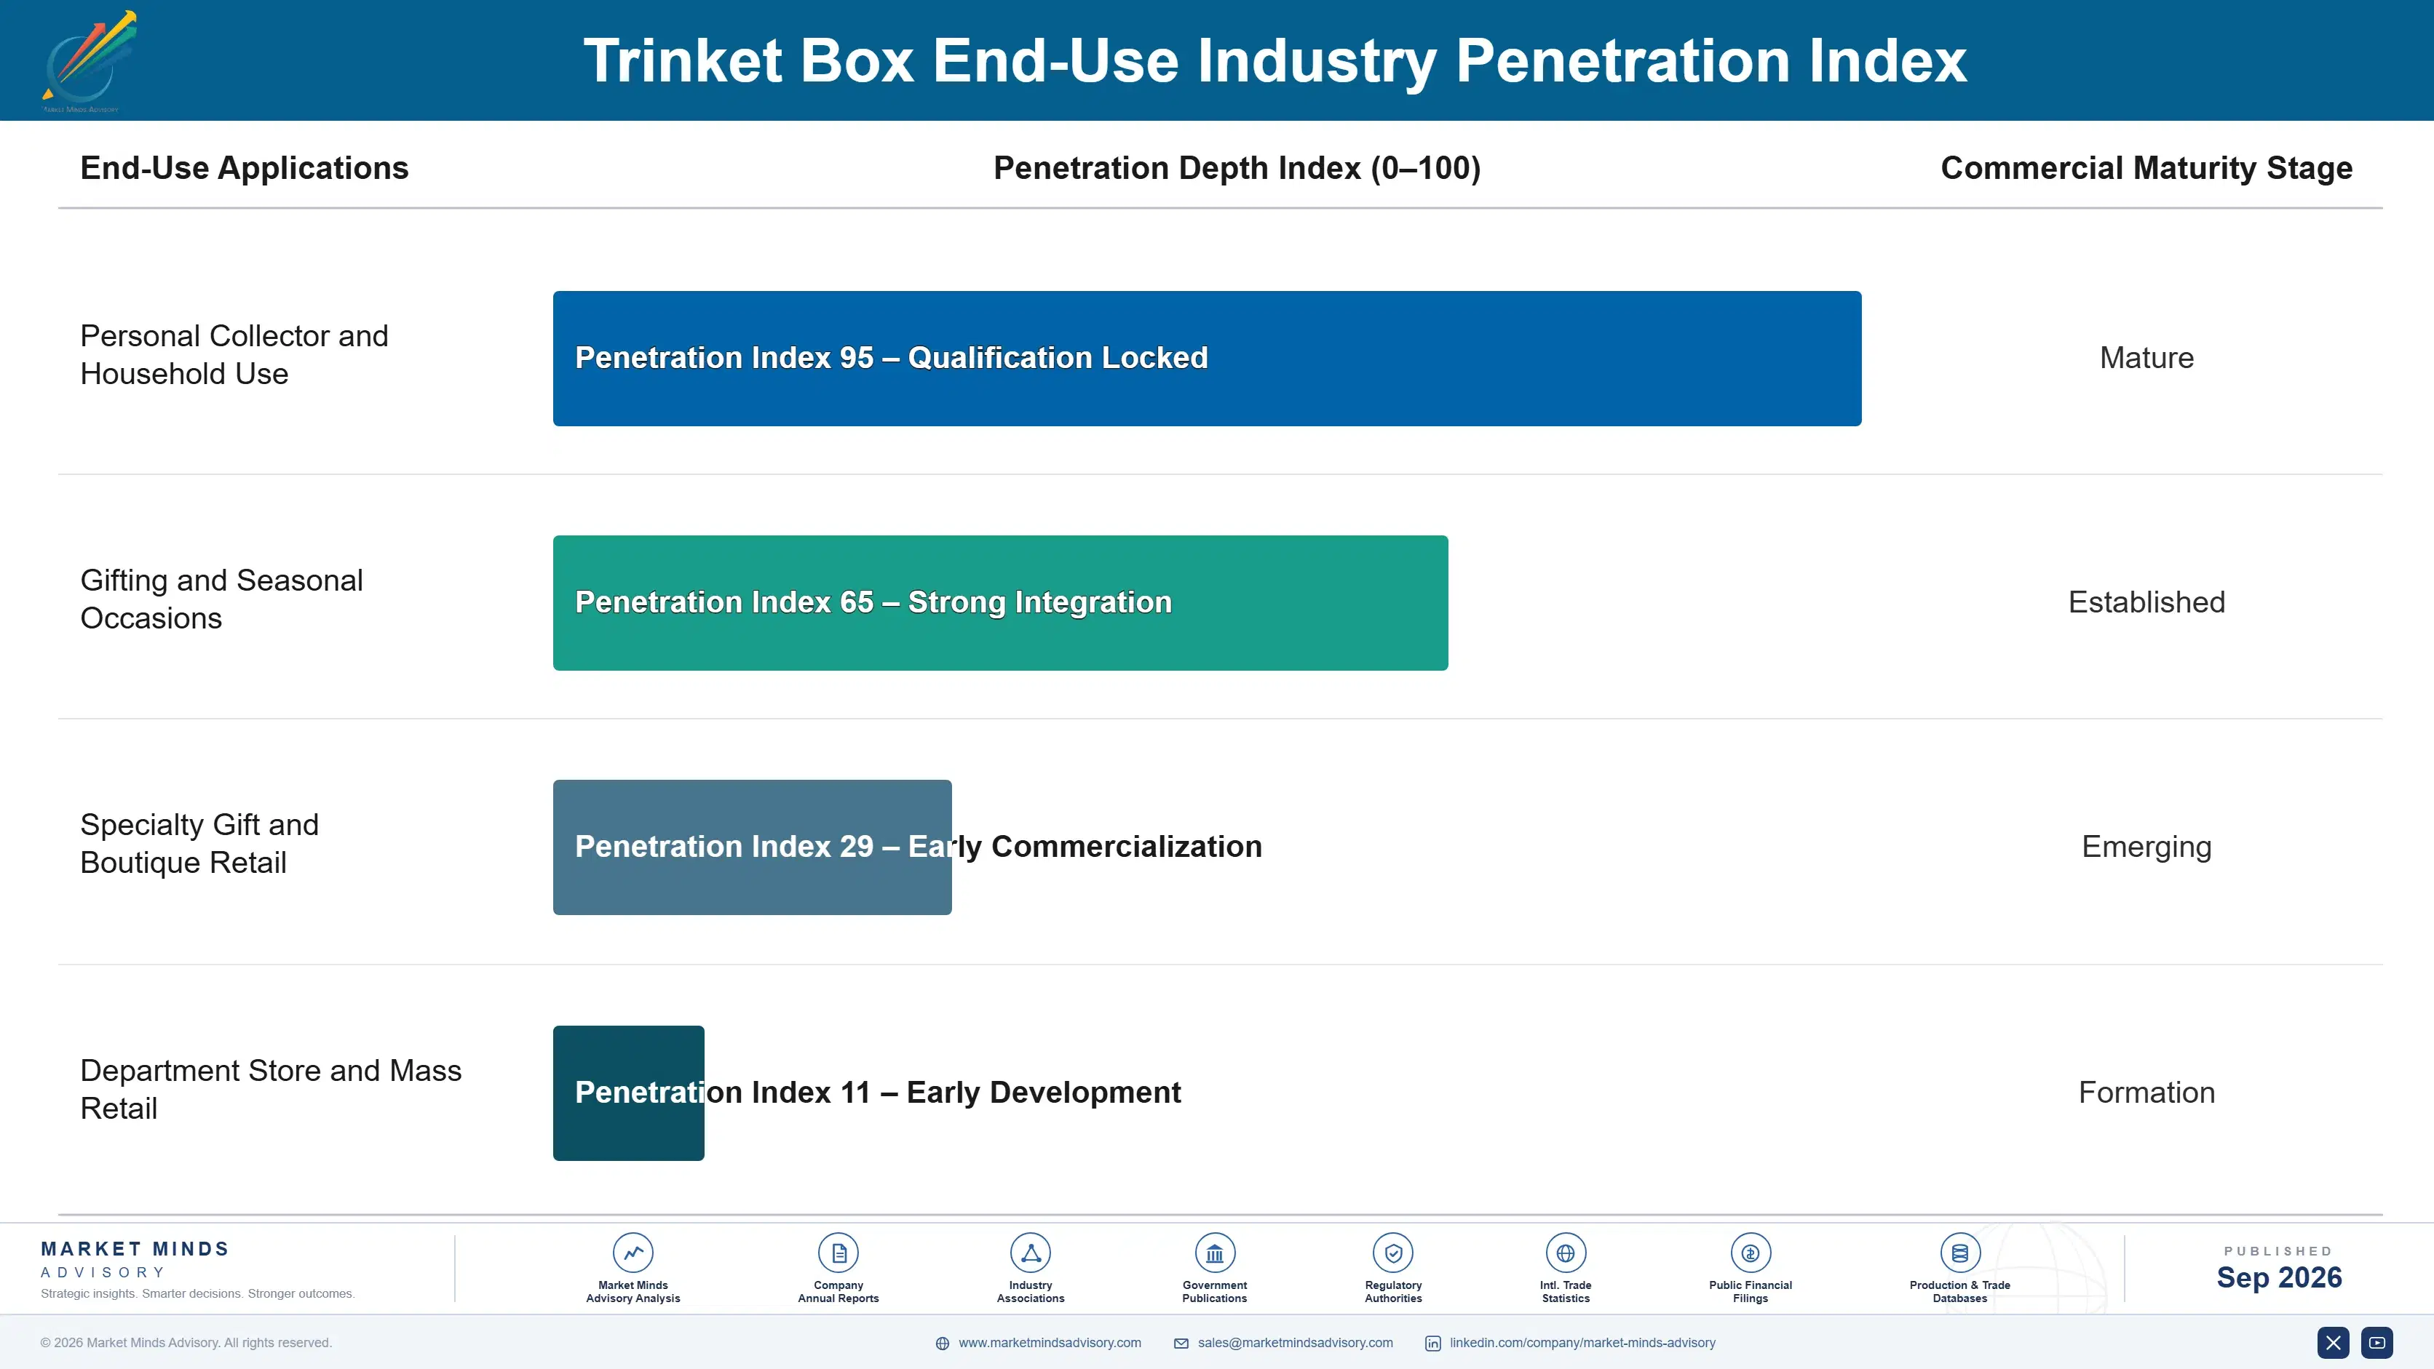Open the X social media icon
This screenshot has width=2434, height=1369.
[x=2333, y=1343]
